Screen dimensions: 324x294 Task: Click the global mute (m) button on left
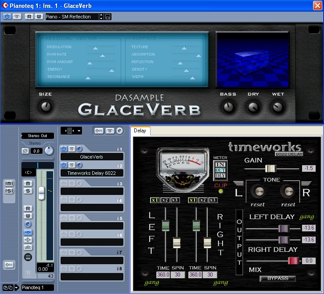click(x=9, y=183)
